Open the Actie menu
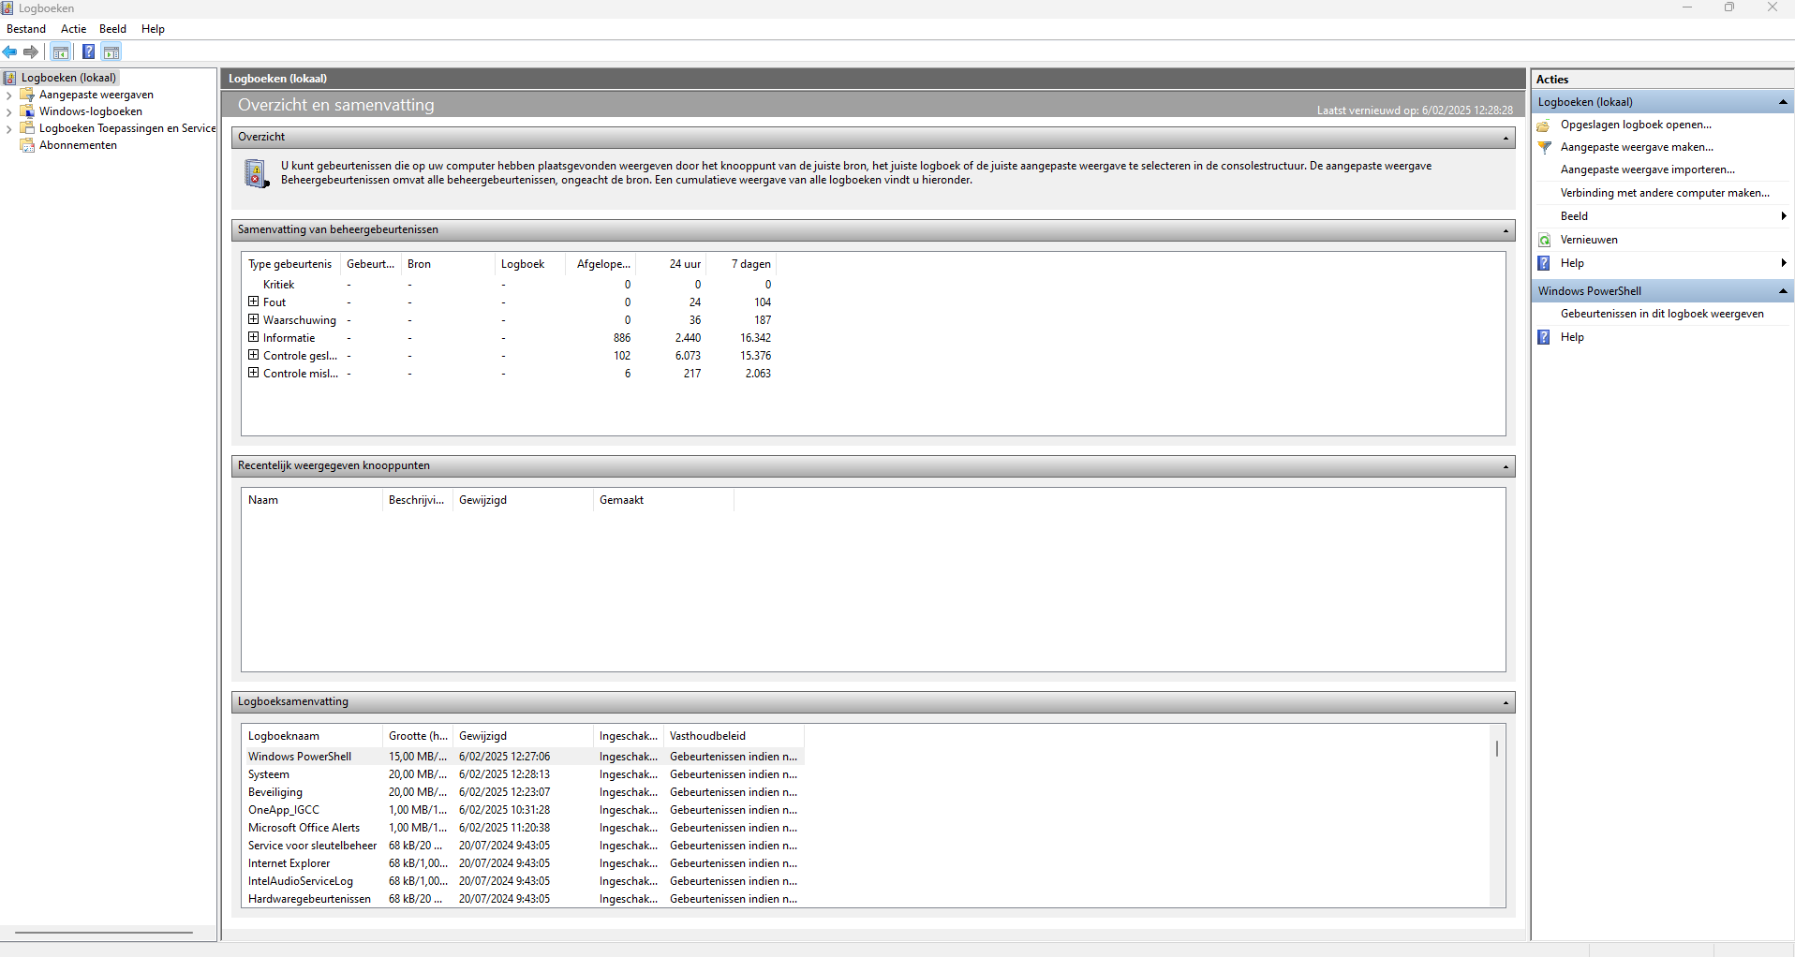Image resolution: width=1795 pixels, height=957 pixels. (73, 28)
